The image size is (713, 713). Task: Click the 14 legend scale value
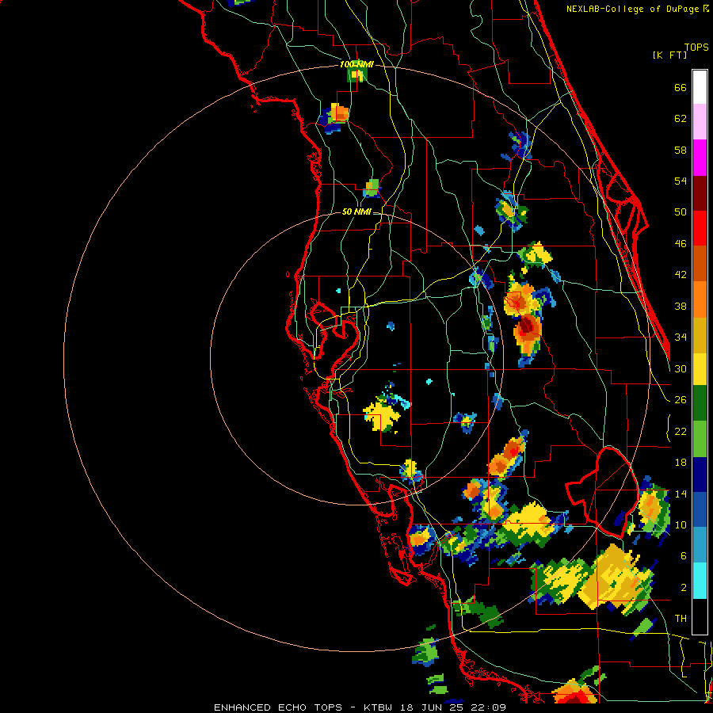click(681, 494)
